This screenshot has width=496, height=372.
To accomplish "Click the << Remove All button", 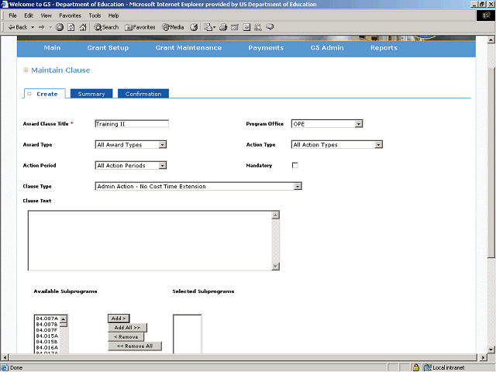I will (x=135, y=346).
